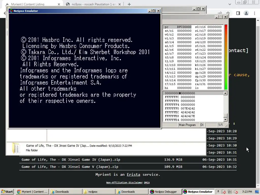Click the folder icon for Game of Life

16,148
